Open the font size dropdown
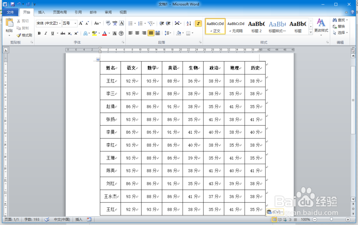The width and height of the screenshot is (358, 225). click(75, 23)
